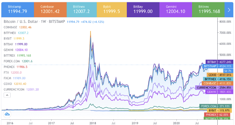Collapse the legend with the chevron-up button
This screenshot has height=125, width=235.
[x=7, y=95]
